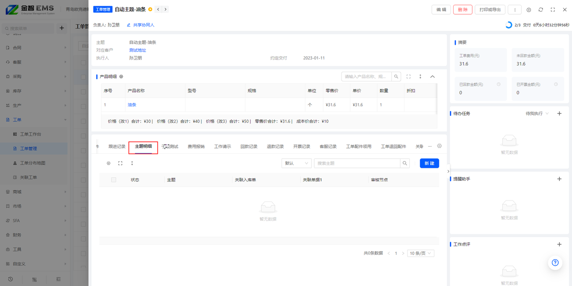Image resolution: width=572 pixels, height=286 pixels.
Task: Show more tabs via ellipsis
Action: (430, 146)
